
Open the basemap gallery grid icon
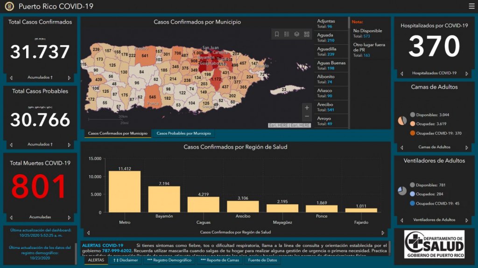(307, 34)
